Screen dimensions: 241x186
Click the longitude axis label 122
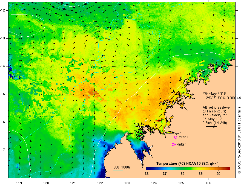tap(100, 183)
